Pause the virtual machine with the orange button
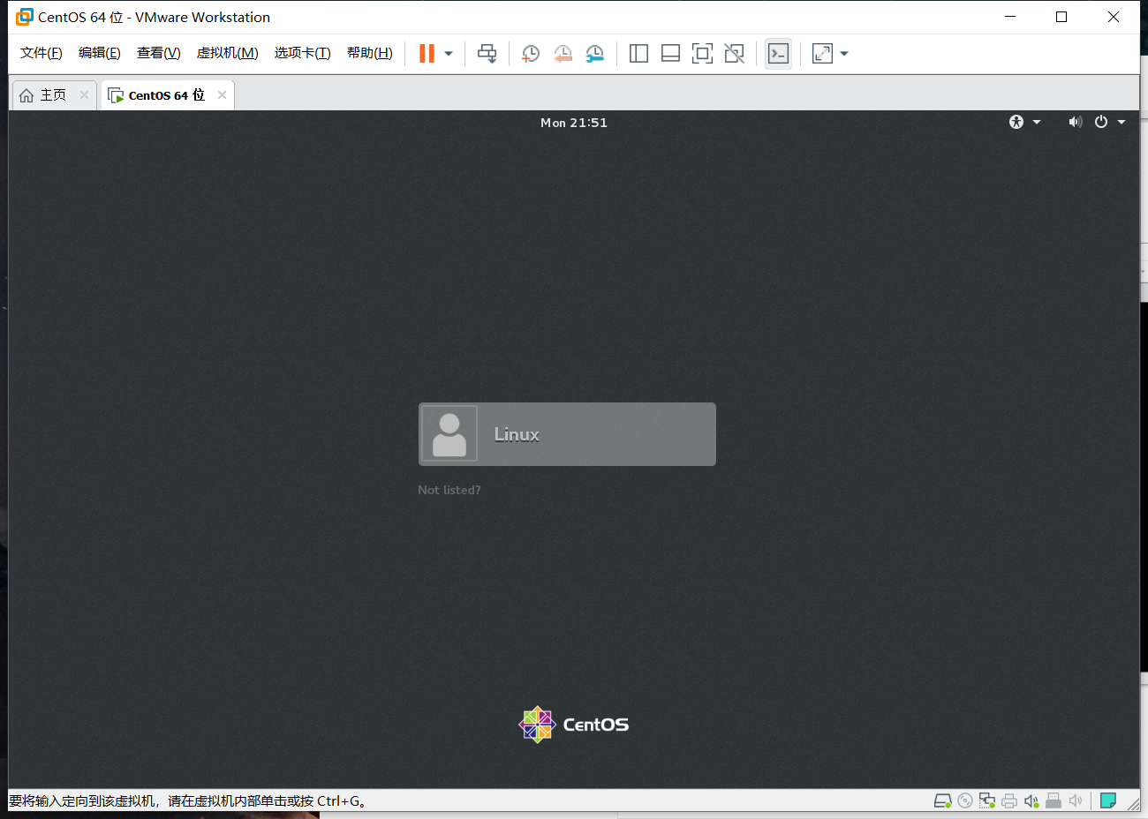Screen dimensions: 1148x819 (x=427, y=54)
